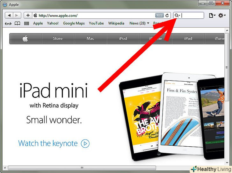
Task: Open the Wikipedia bookmark
Action: [116, 23]
